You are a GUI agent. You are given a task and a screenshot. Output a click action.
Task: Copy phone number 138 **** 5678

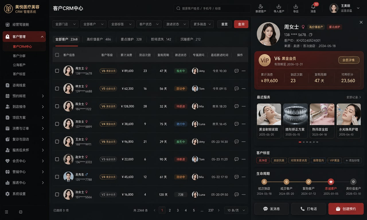pos(311,35)
